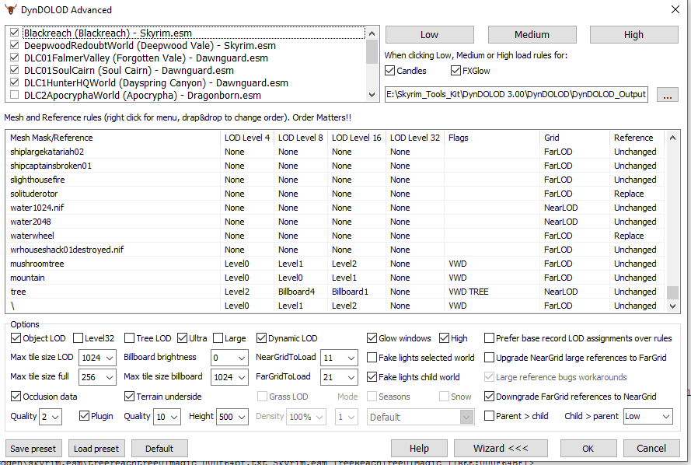Expand terrain underside Quality dropdown
This screenshot has height=465, width=691.
pos(167,417)
